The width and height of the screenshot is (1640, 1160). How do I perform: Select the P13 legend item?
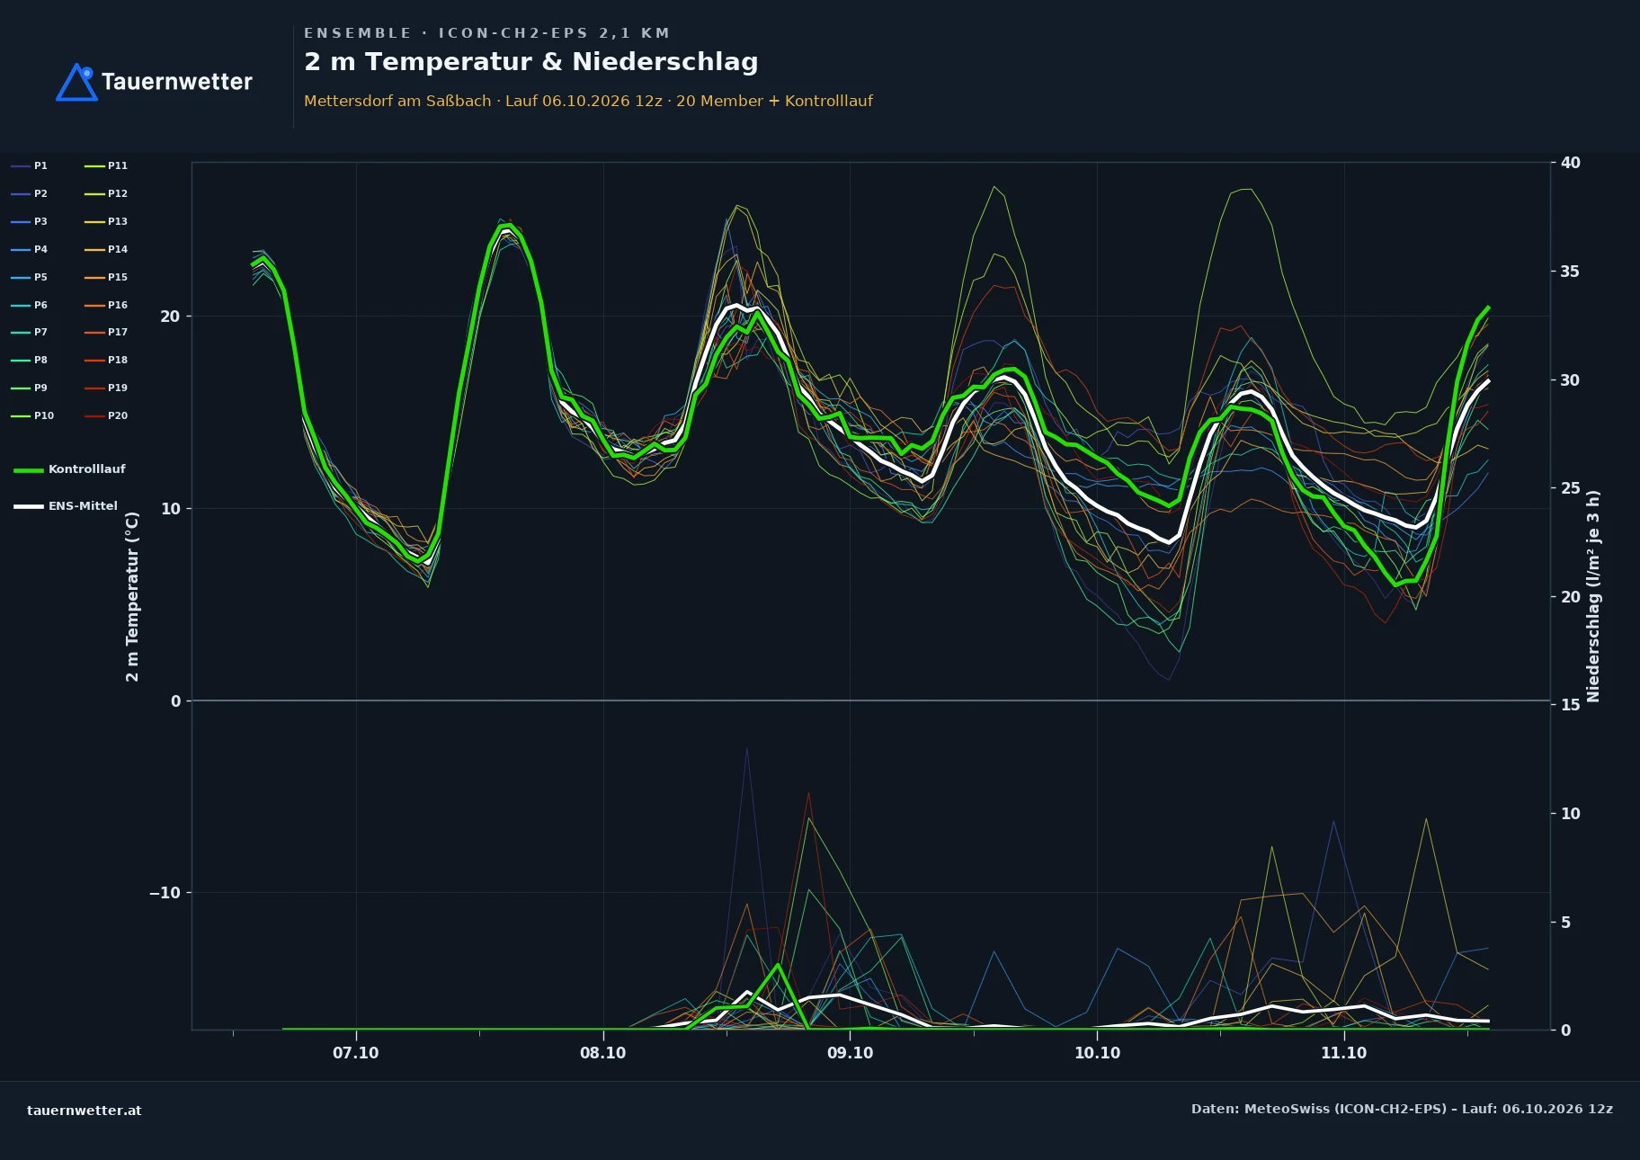106,221
